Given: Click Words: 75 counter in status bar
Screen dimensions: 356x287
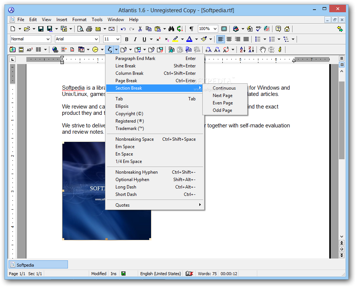Looking at the screenshot, I should pyautogui.click(x=207, y=274).
